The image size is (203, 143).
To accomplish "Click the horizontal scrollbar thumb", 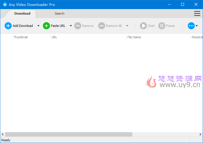I will coord(69,134).
